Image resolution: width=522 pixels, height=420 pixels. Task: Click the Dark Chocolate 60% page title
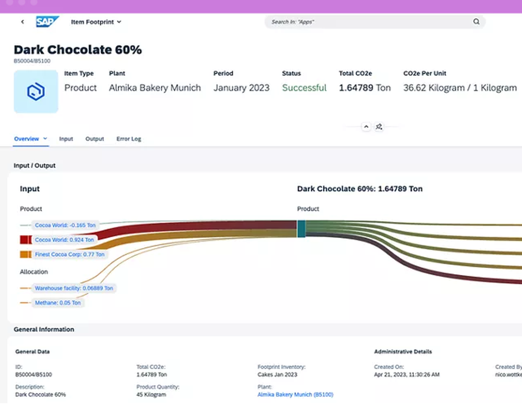pyautogui.click(x=78, y=50)
